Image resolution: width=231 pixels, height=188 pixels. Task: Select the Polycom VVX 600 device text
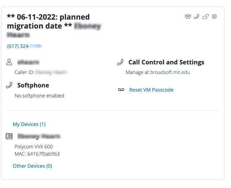[x=34, y=147]
